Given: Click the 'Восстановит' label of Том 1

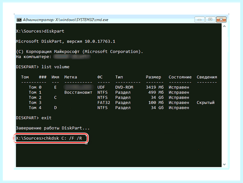Looking at the screenshot, I should coord(78,93).
